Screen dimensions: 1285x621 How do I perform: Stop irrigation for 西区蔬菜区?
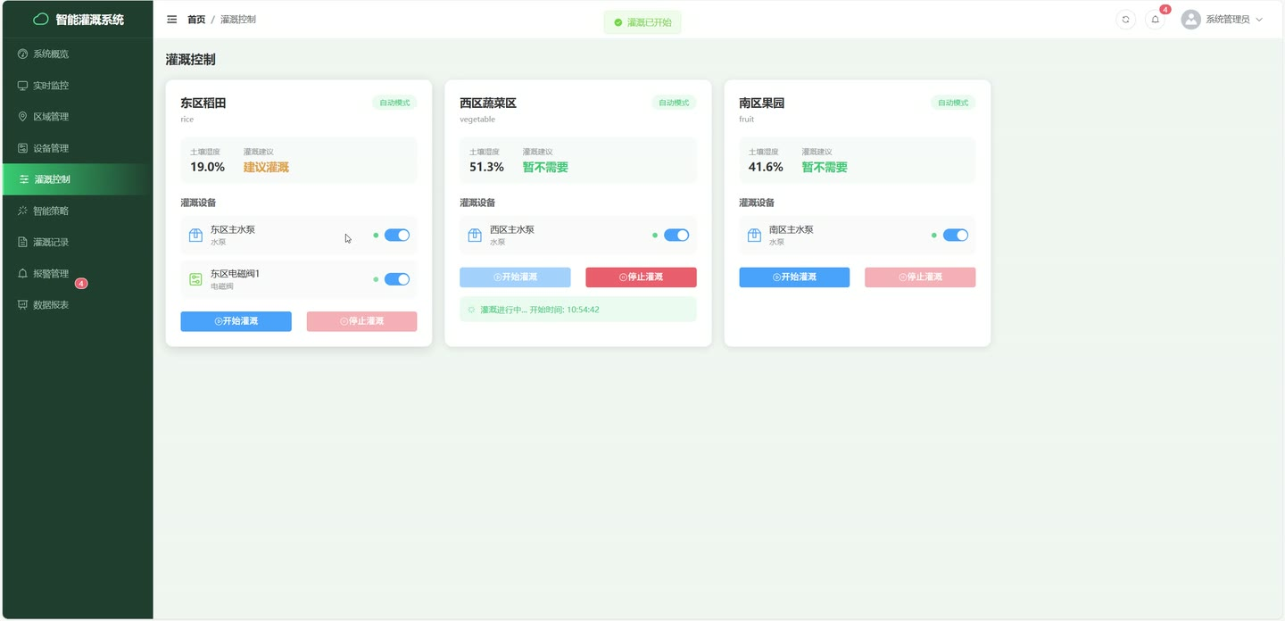click(x=641, y=277)
